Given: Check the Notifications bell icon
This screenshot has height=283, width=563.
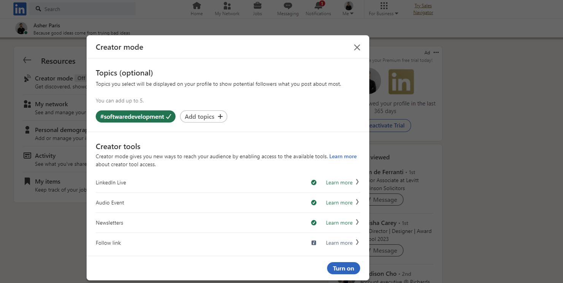Looking at the screenshot, I should (318, 6).
